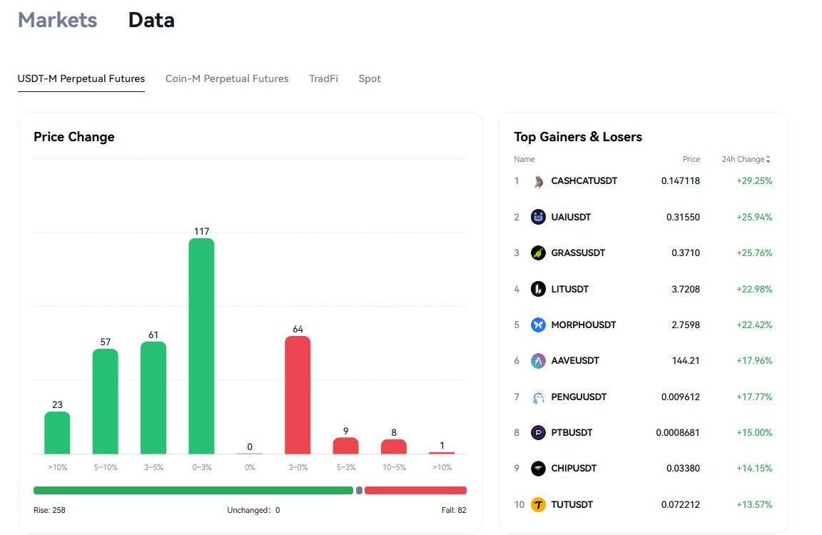The height and width of the screenshot is (535, 822).
Task: Open the AAVEUSDT pair link
Action: (x=575, y=360)
